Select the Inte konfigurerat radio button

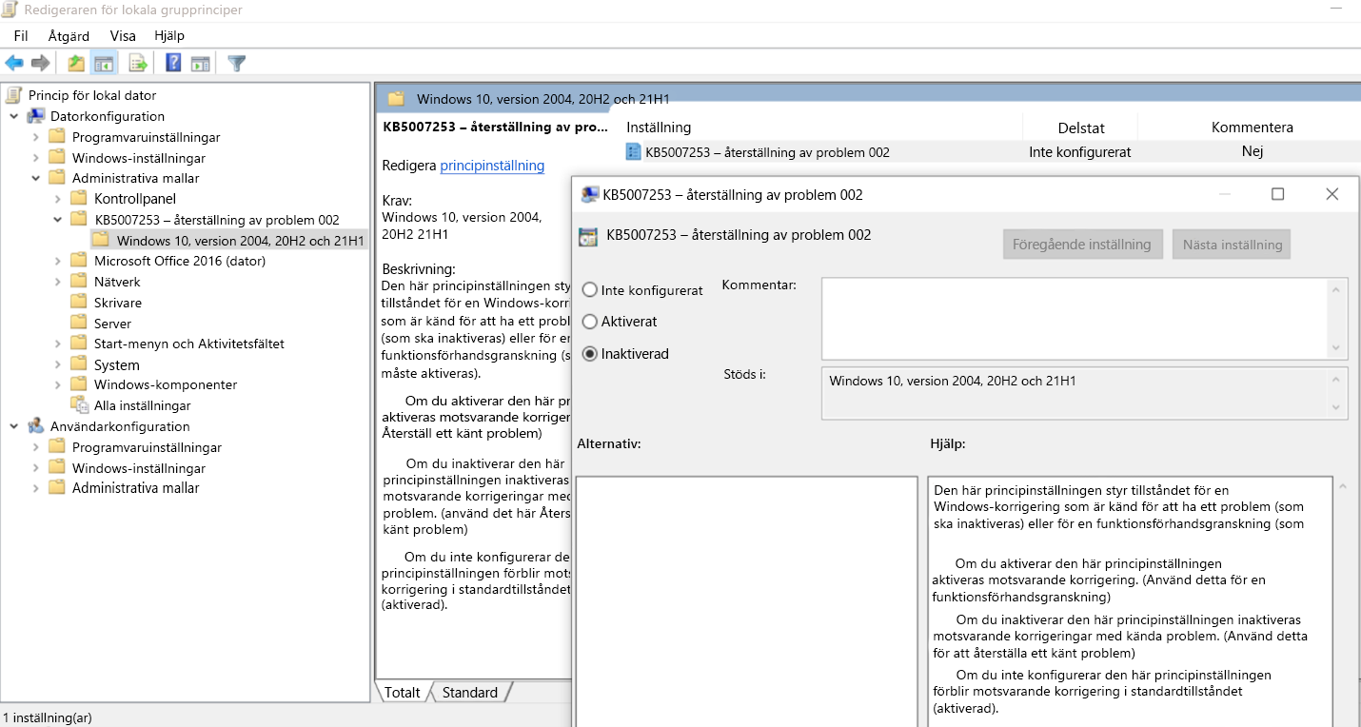[590, 290]
